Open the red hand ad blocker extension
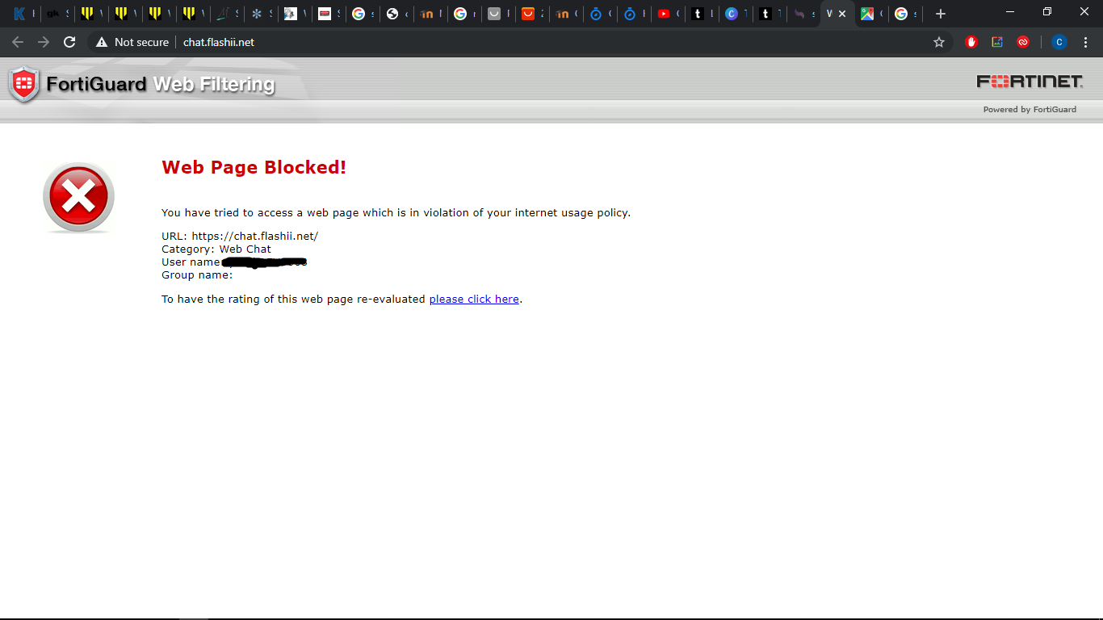The image size is (1103, 620). [971, 42]
